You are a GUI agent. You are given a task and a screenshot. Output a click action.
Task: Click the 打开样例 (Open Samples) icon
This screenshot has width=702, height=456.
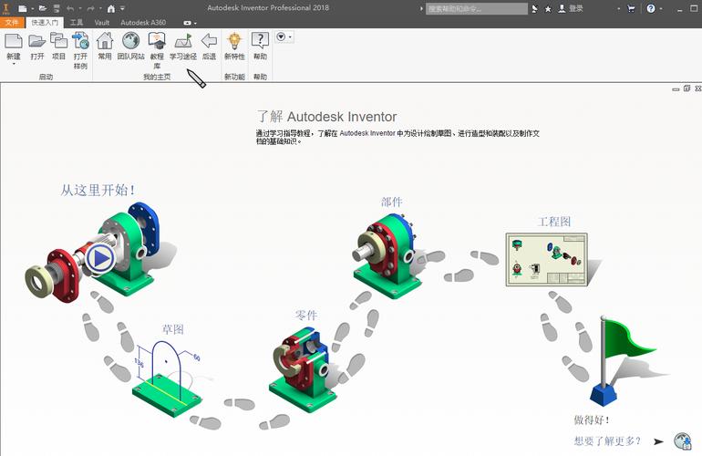coord(80,41)
